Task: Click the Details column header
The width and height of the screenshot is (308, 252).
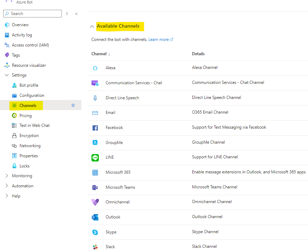Action: point(198,54)
